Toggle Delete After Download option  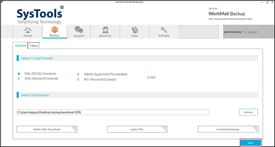coord(47,129)
